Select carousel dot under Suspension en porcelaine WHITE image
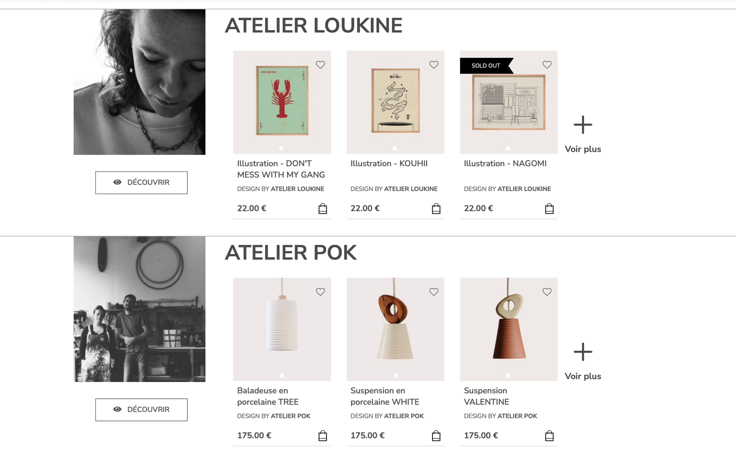736x470 pixels. [395, 375]
